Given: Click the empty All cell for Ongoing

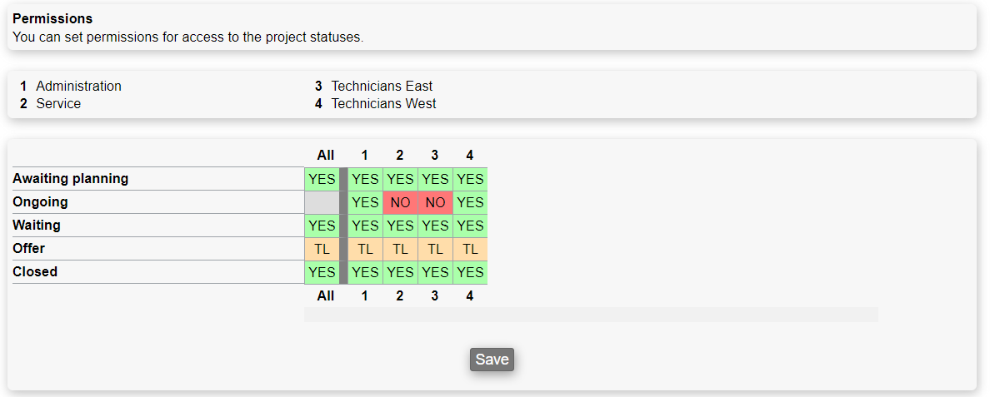Looking at the screenshot, I should (322, 202).
